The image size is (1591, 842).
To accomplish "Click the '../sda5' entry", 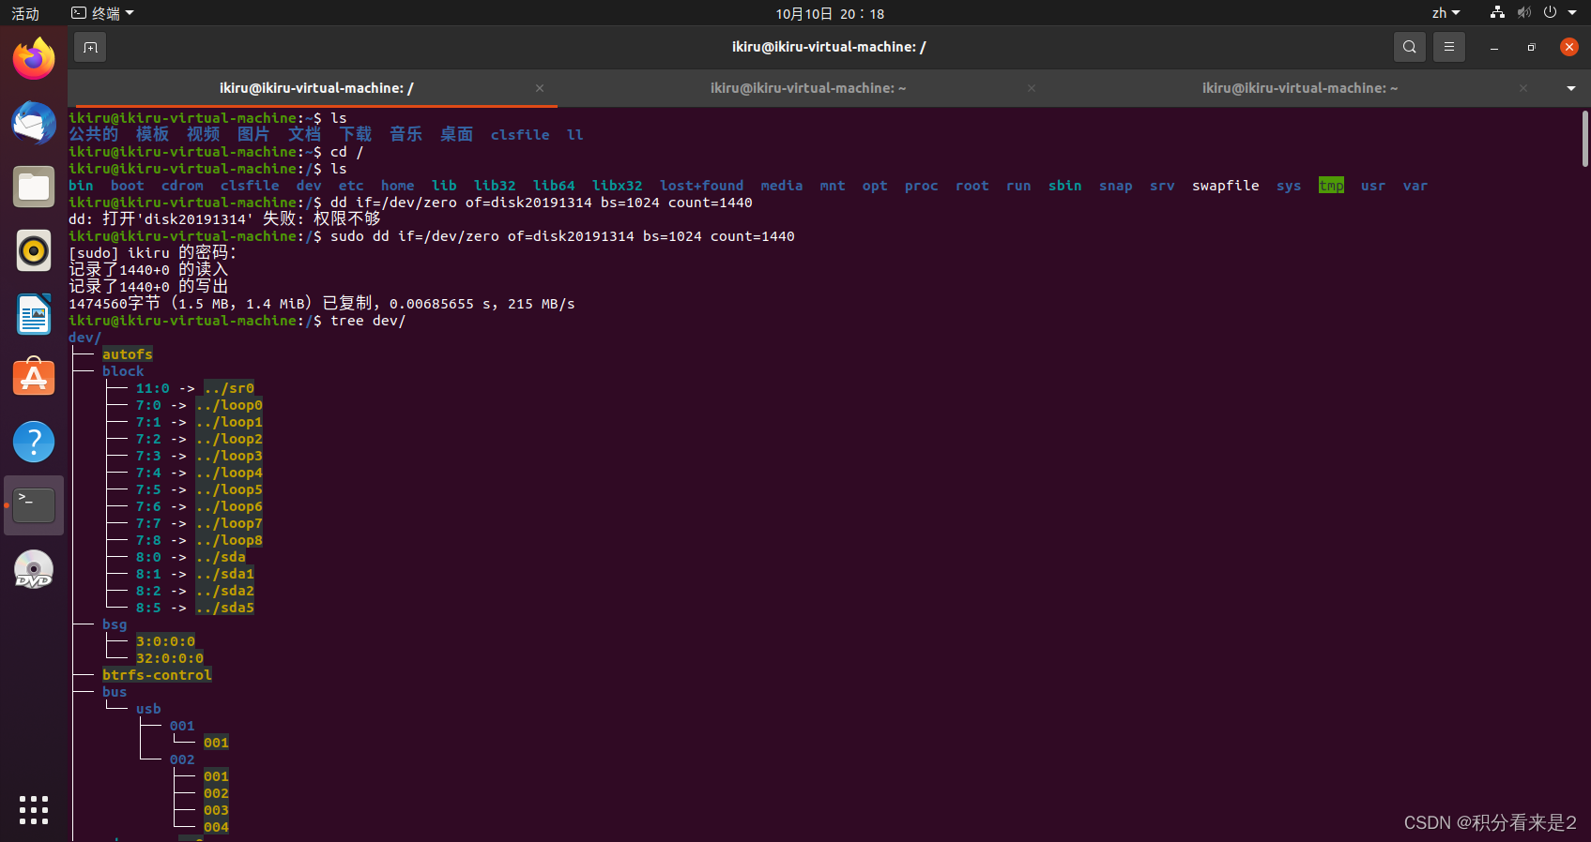I will pyautogui.click(x=225, y=608).
